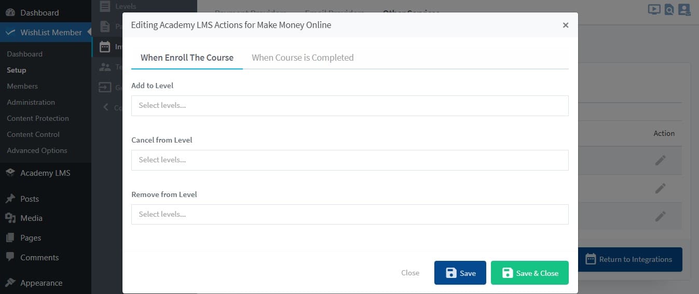Switch to When Enroll The Course tab
The width and height of the screenshot is (699, 294).
pyautogui.click(x=187, y=58)
